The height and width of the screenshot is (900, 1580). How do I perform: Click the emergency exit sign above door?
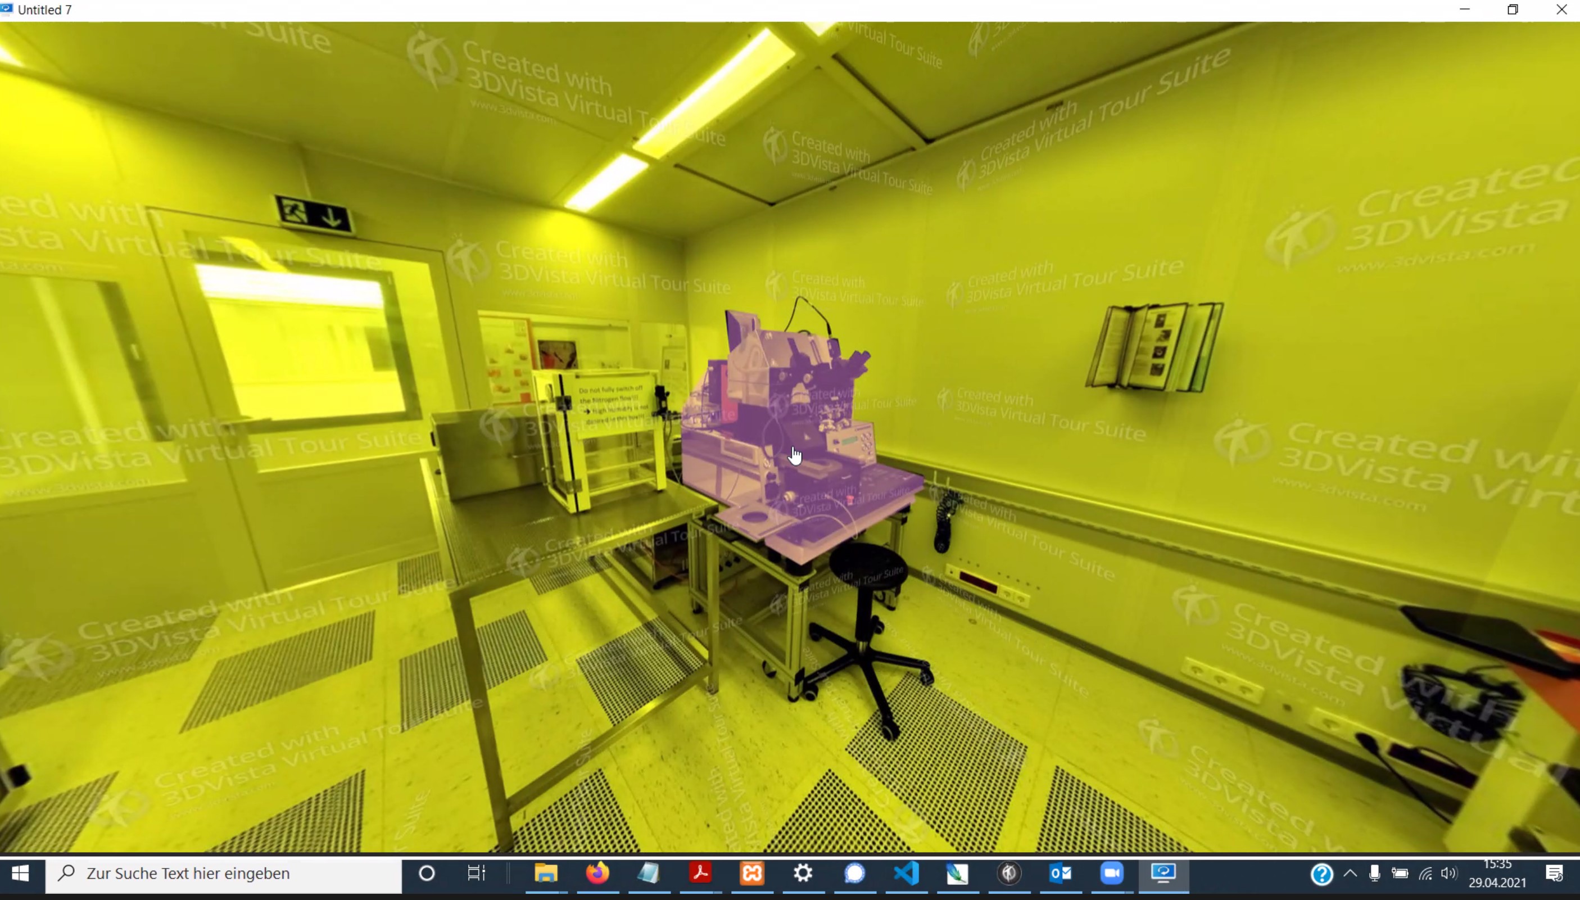tap(315, 215)
